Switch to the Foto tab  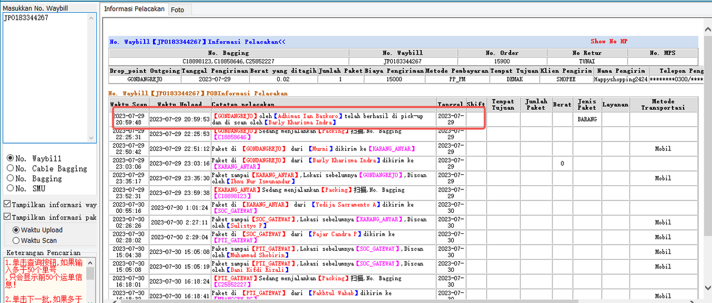tap(178, 10)
